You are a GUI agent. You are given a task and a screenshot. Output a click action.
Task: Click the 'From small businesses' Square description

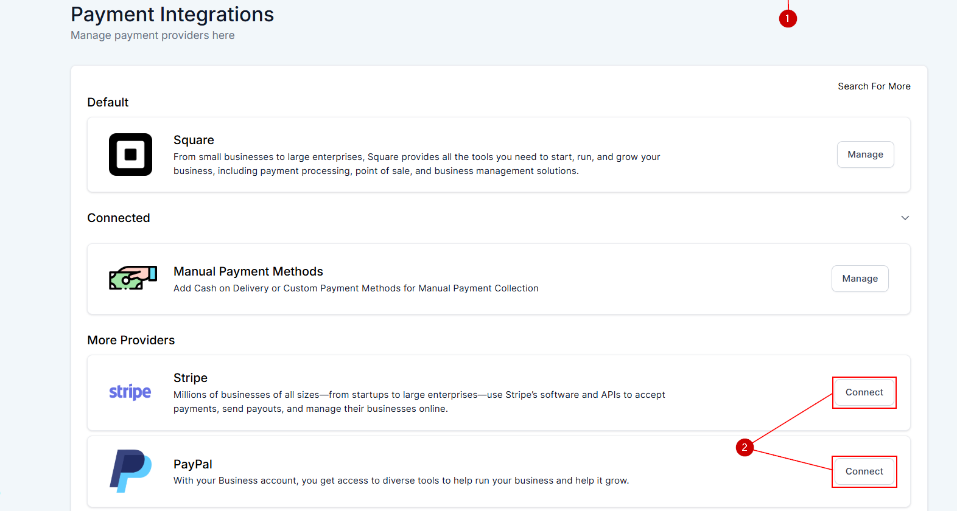(417, 164)
